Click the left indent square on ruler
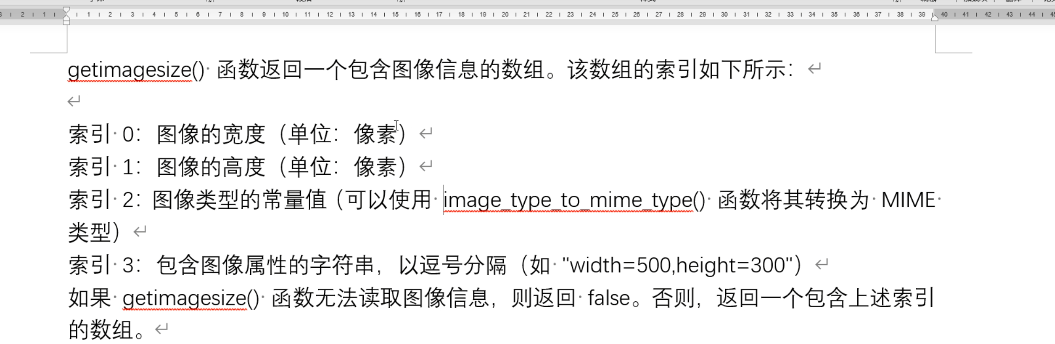 tap(67, 22)
